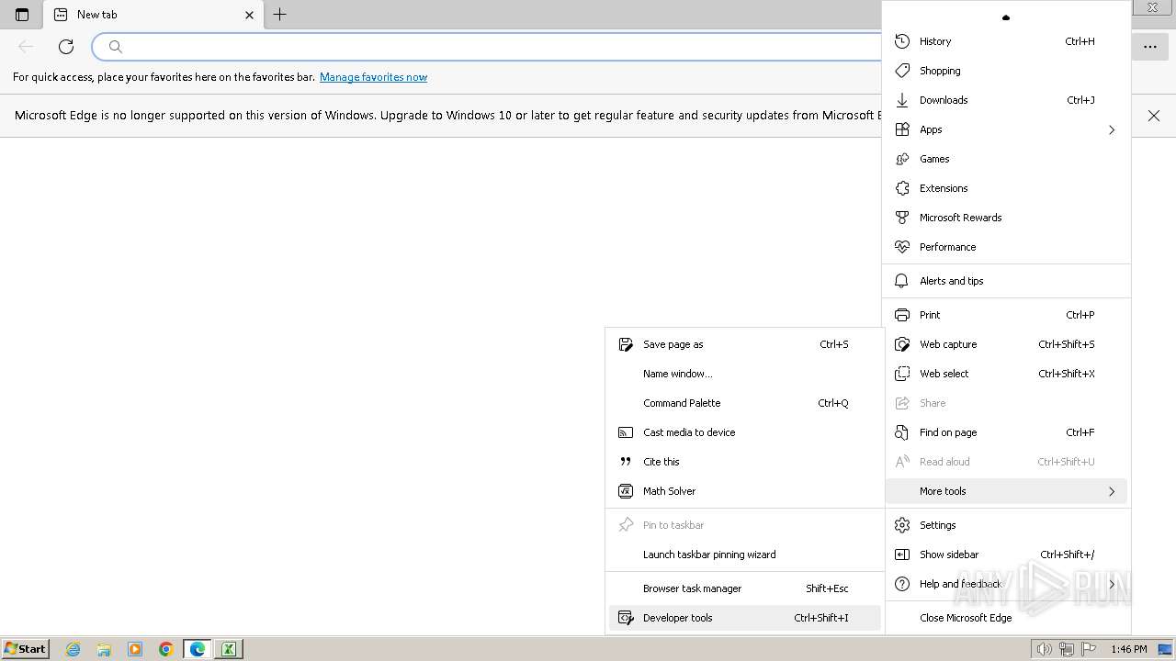
Task: Choose Print from the menu
Action: coord(1006,315)
